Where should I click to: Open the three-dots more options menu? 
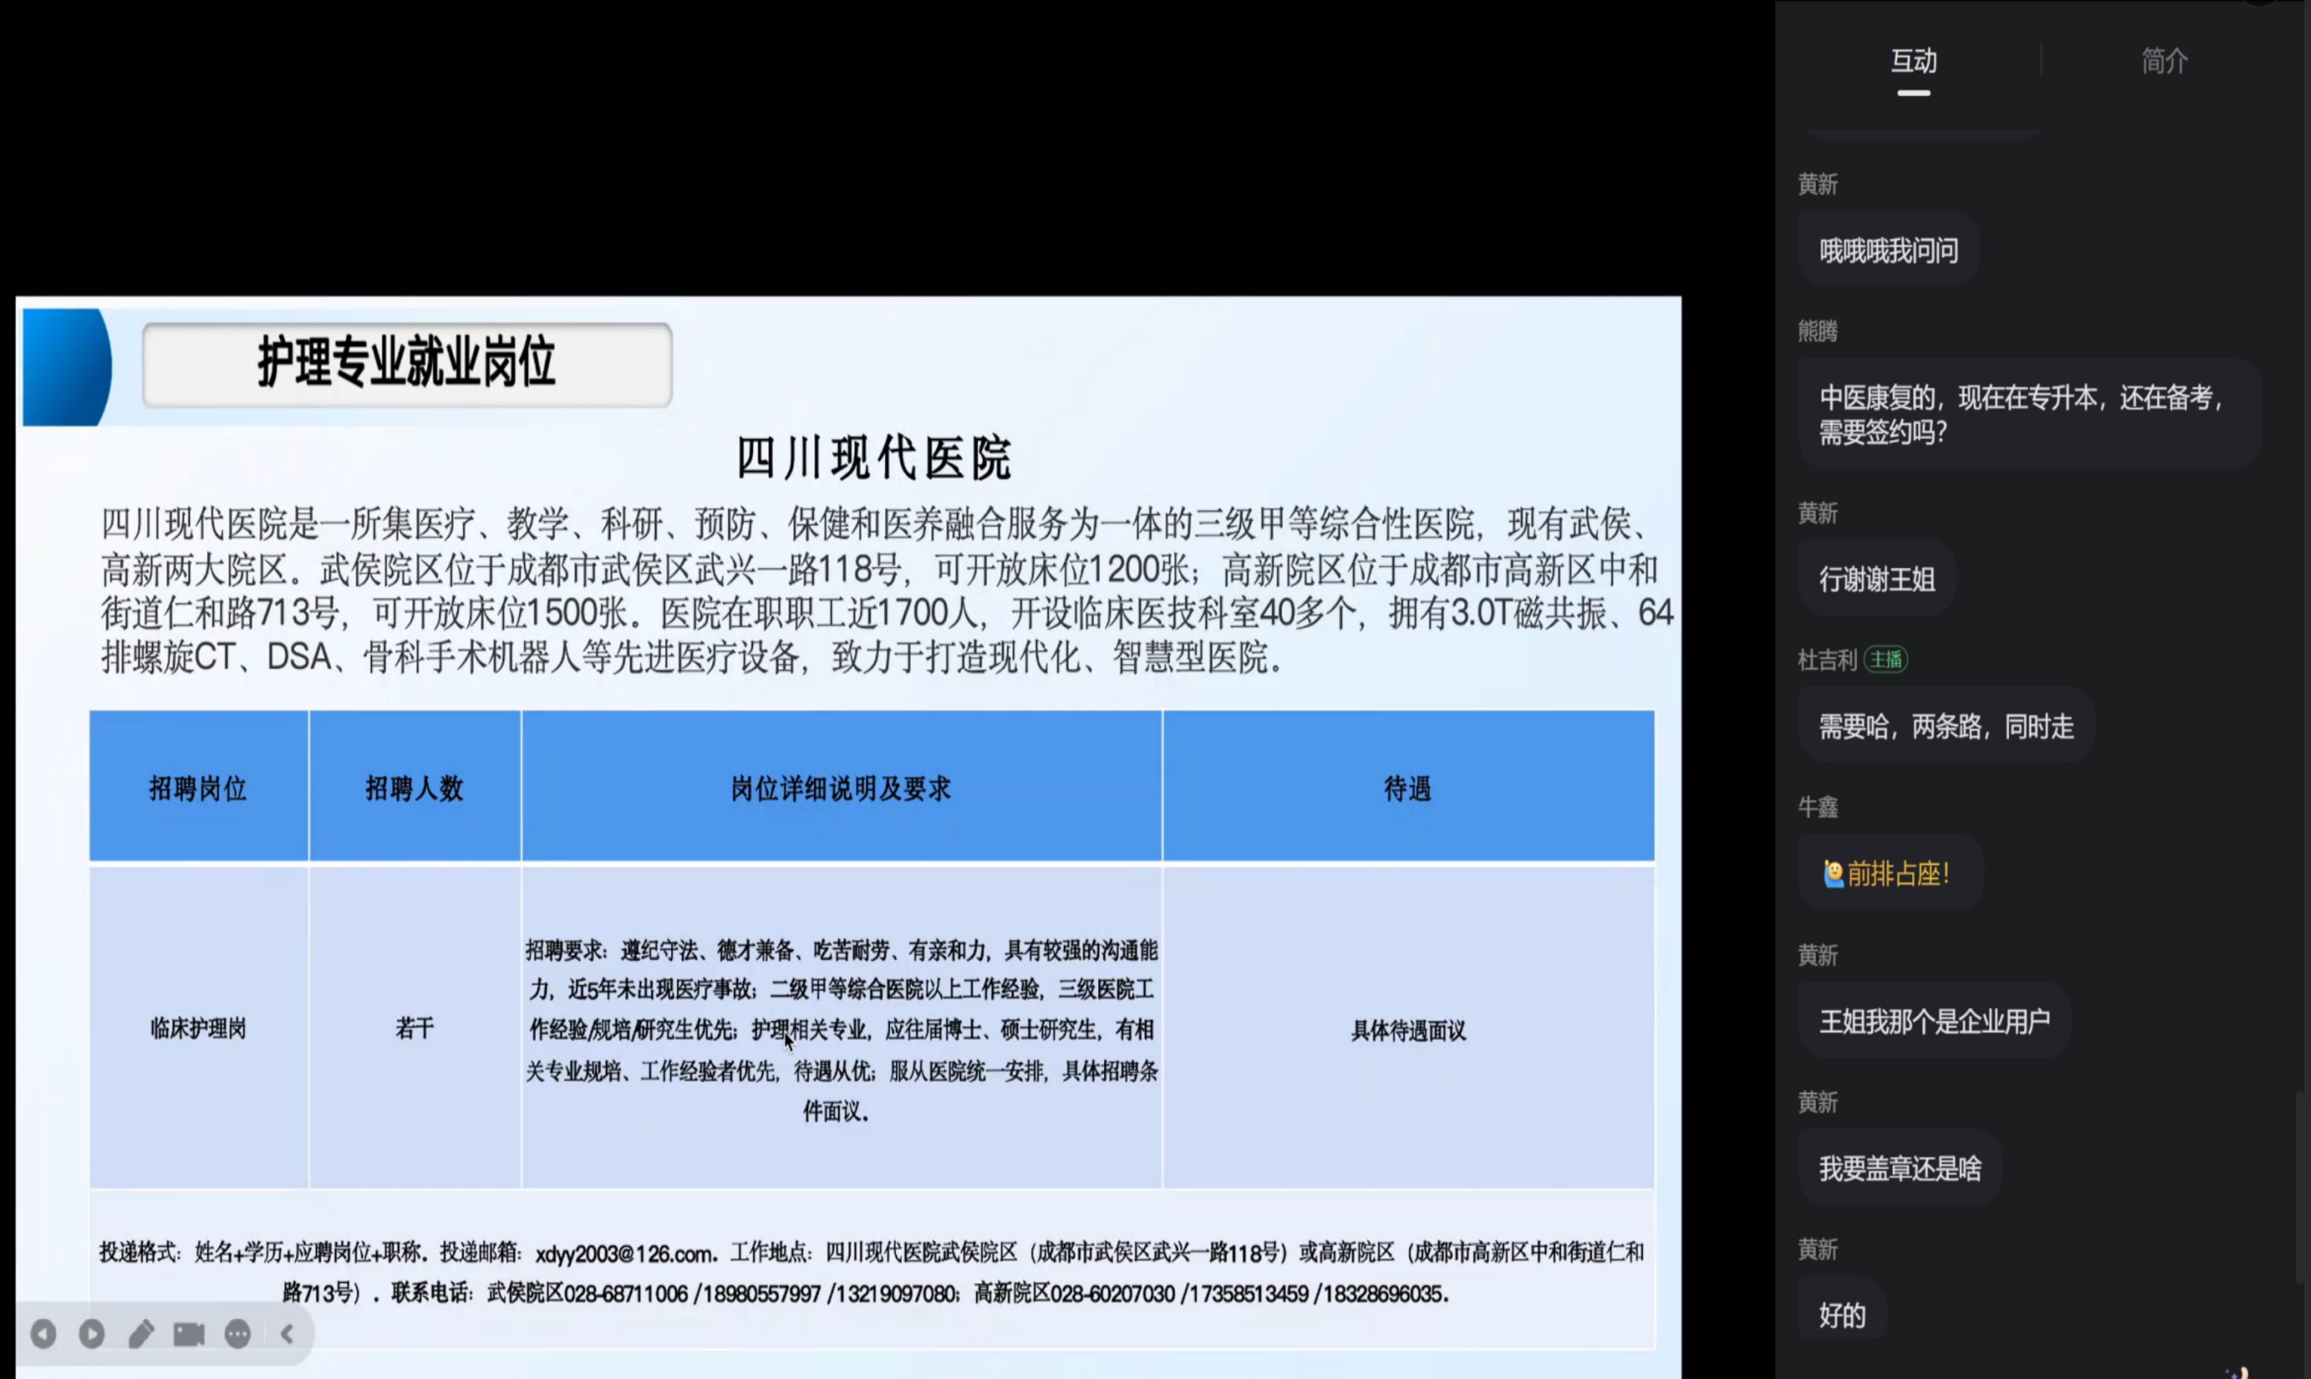(x=238, y=1334)
